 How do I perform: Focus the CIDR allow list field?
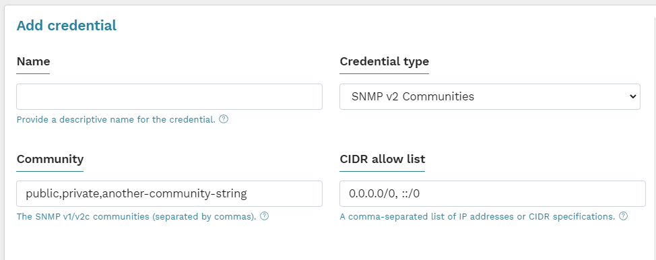pos(492,193)
